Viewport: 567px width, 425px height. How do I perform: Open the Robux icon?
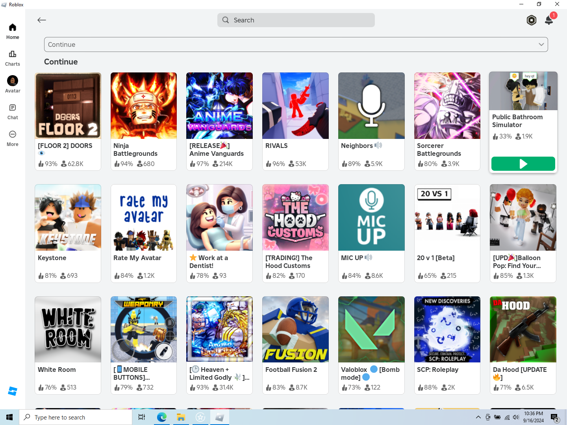click(x=532, y=20)
